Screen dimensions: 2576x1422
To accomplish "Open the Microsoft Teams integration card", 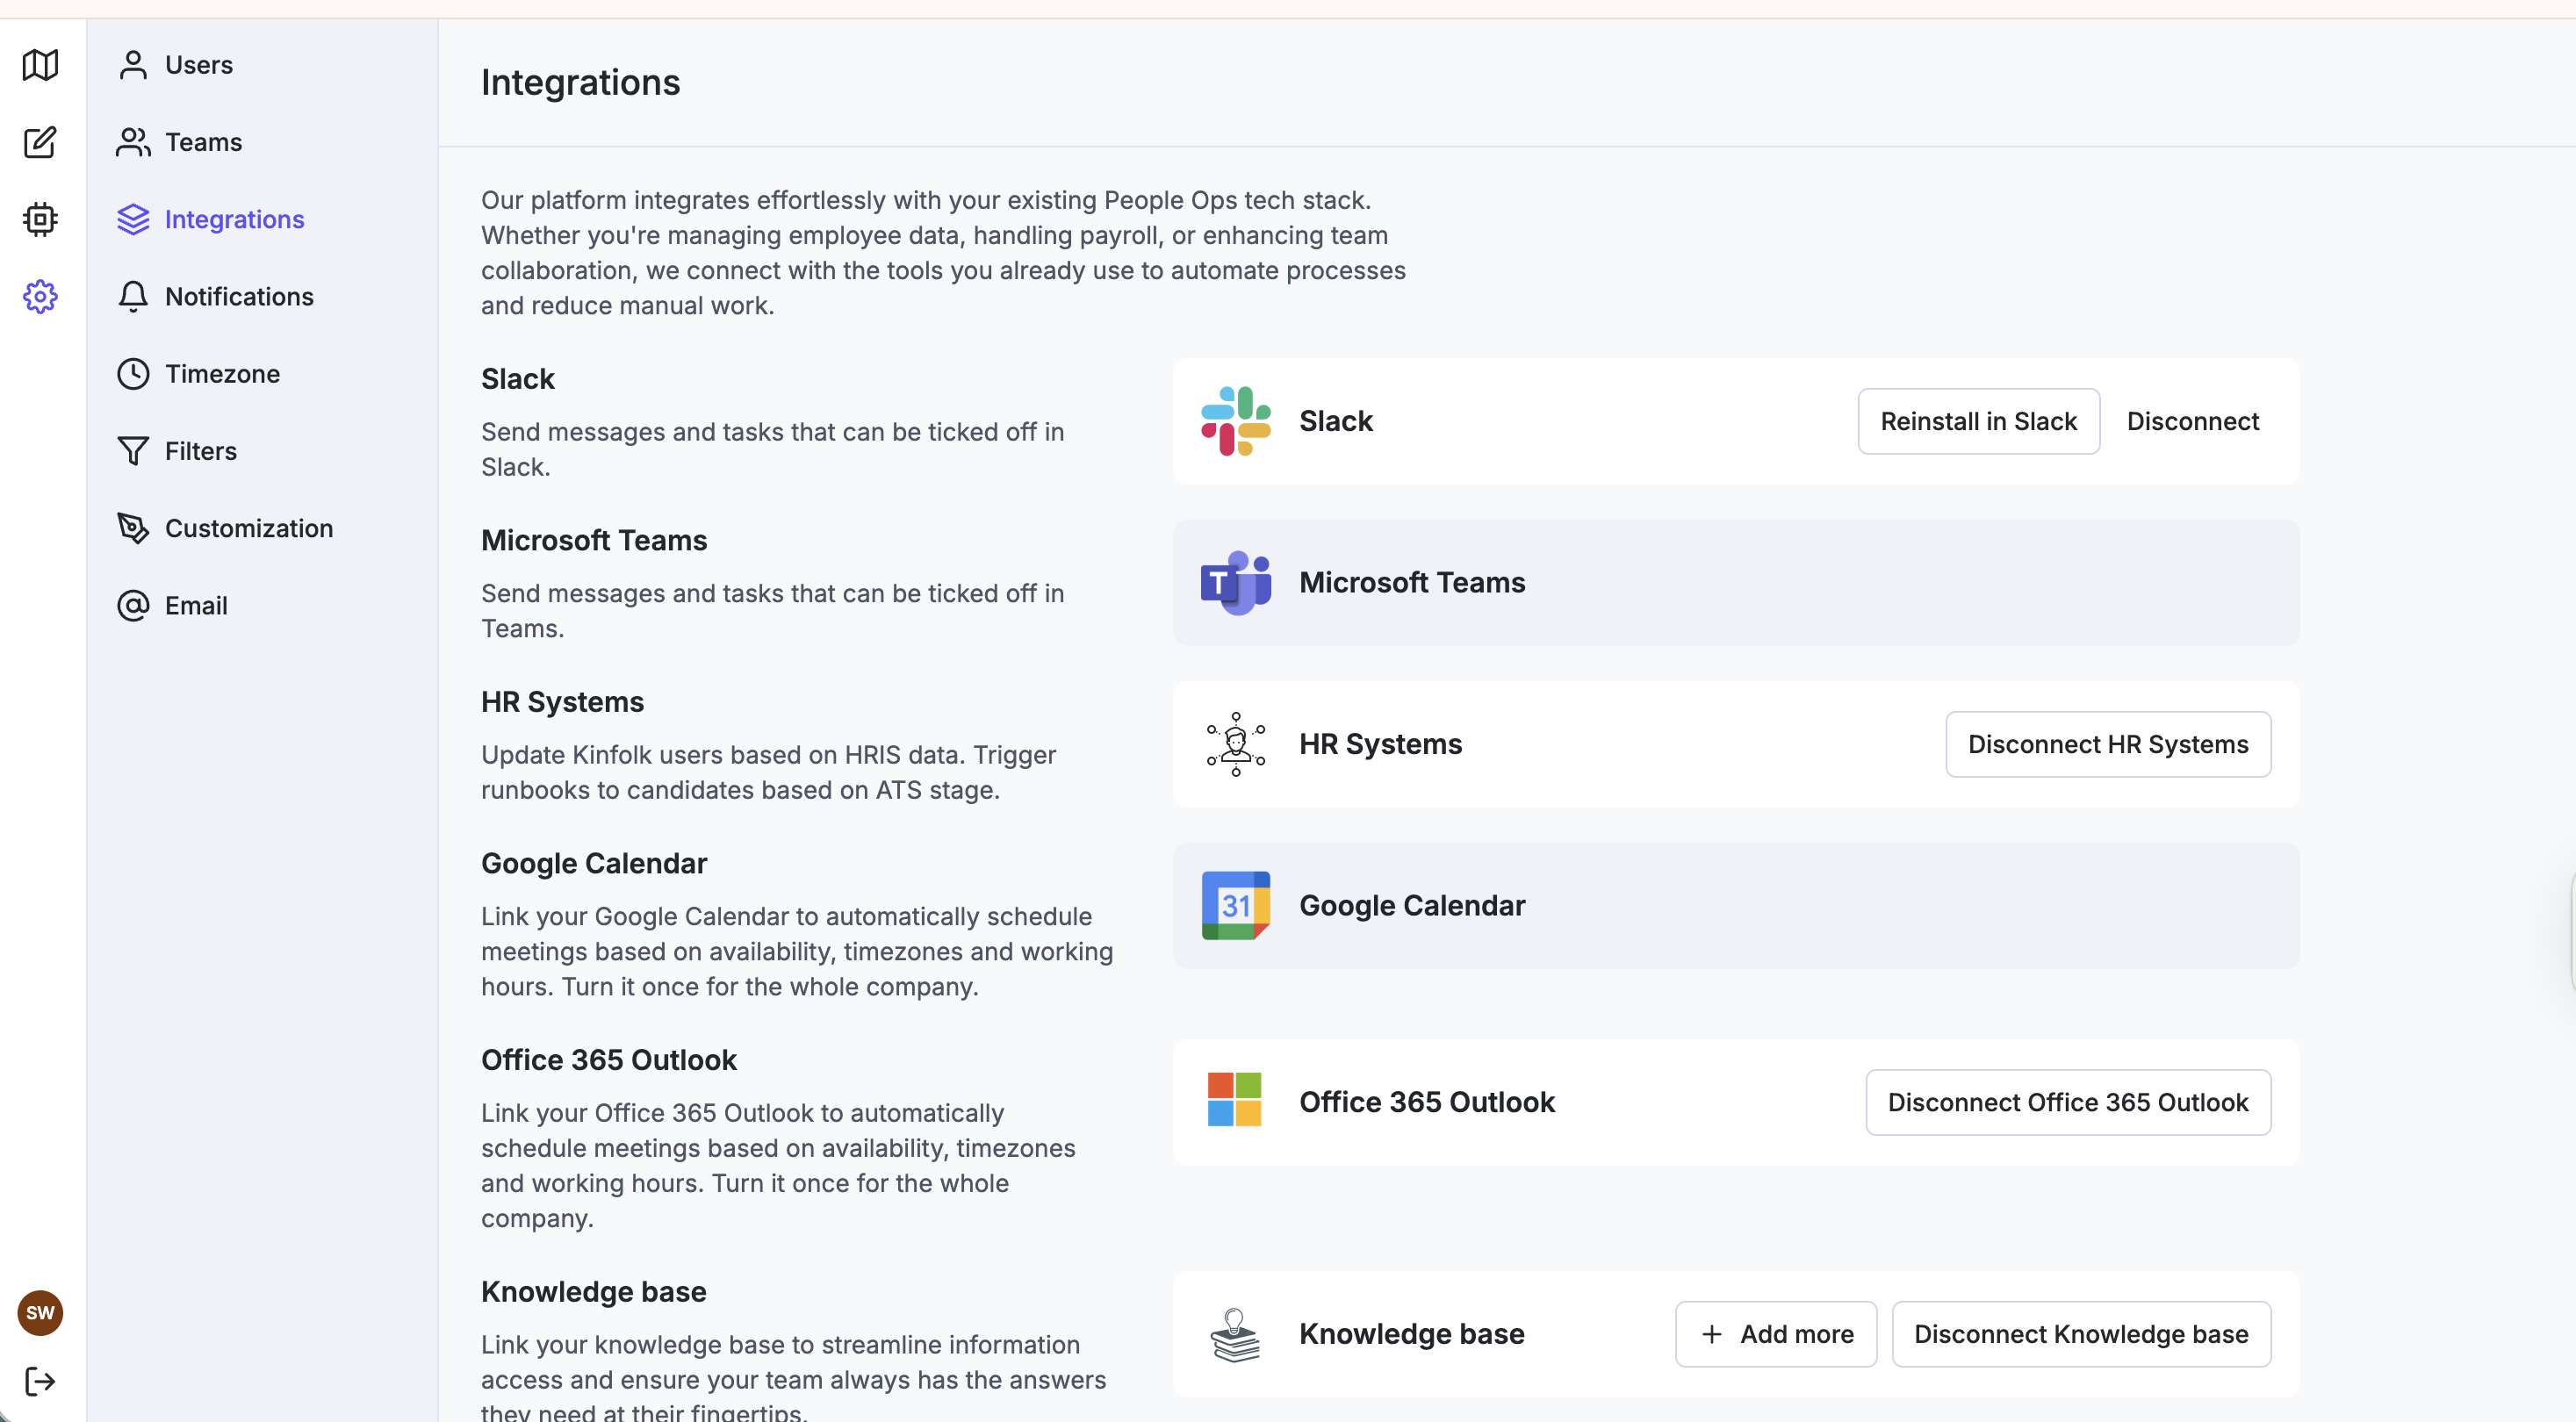I will click(x=1736, y=583).
